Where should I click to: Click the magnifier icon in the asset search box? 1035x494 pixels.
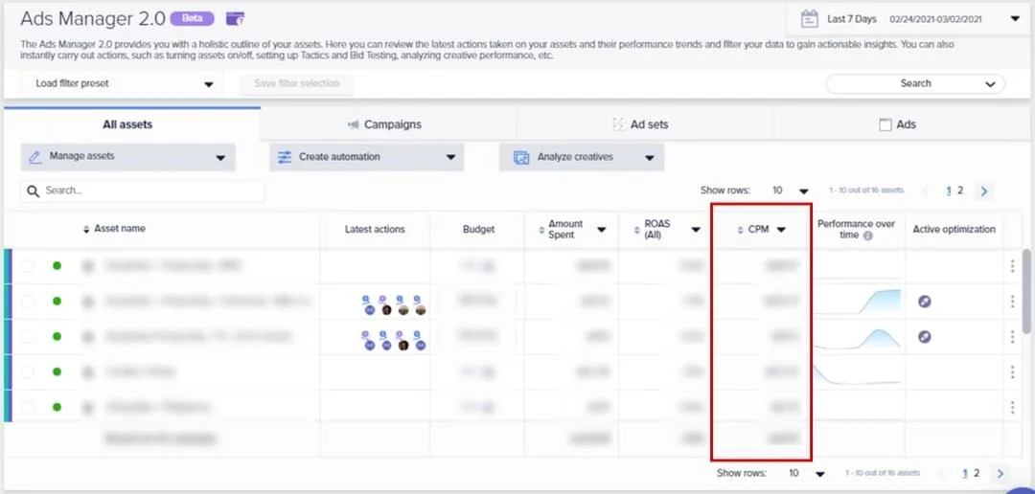tap(33, 191)
